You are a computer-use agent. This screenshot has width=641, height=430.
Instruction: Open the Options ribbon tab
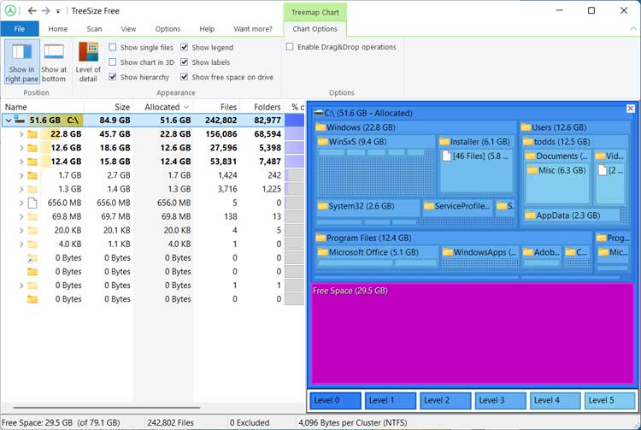(168, 29)
